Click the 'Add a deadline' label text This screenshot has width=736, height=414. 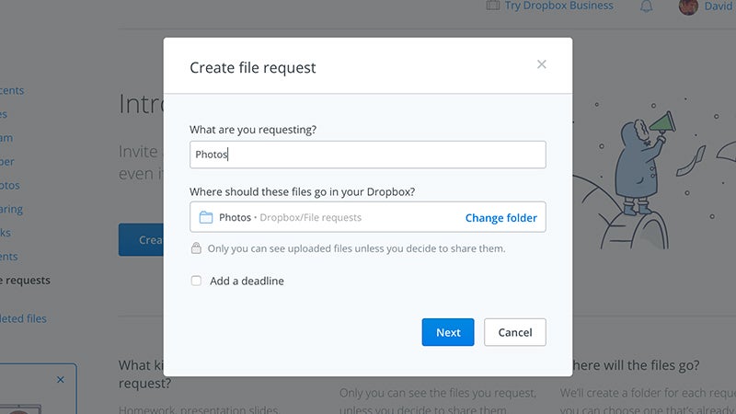(x=247, y=281)
